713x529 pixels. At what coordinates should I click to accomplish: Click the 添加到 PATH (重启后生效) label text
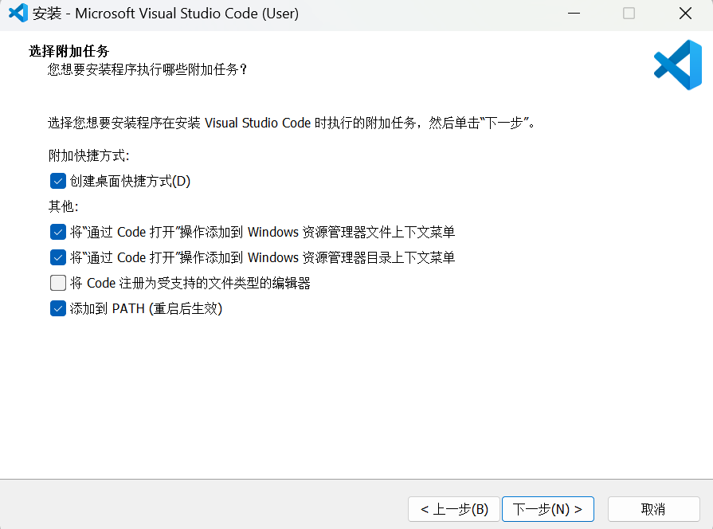[x=146, y=308]
